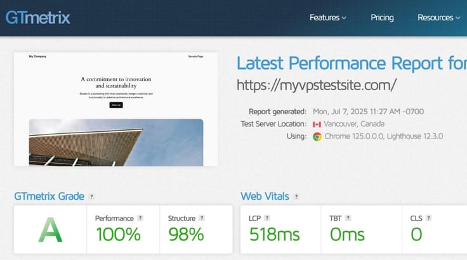This screenshot has height=260, width=467.
Task: Click Vancouver, Canada location text
Action: point(354,124)
